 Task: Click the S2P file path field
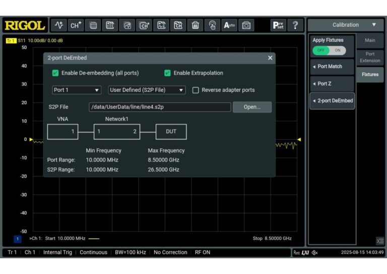click(x=160, y=107)
